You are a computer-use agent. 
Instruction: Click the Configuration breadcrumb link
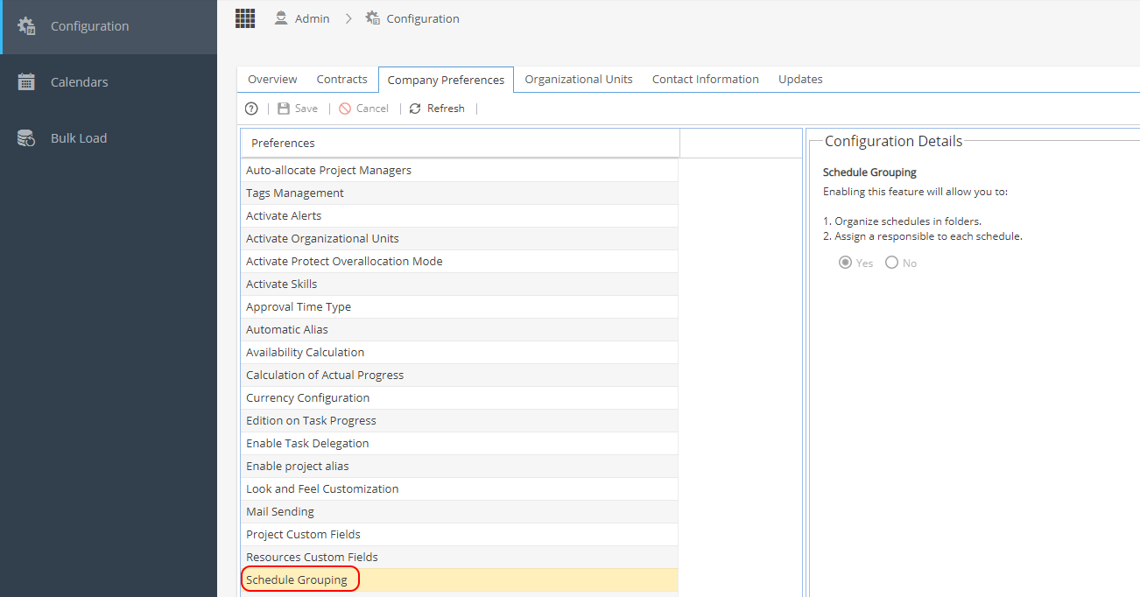click(423, 18)
